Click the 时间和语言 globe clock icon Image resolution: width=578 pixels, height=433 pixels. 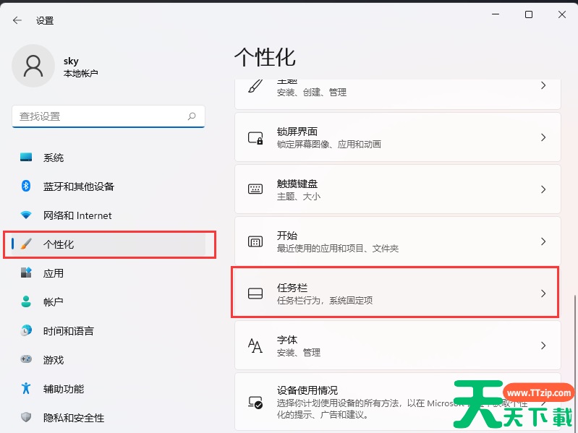(26, 330)
